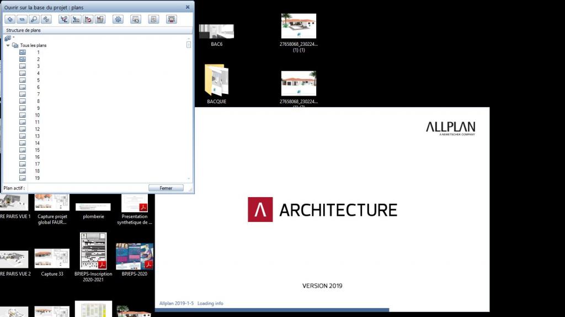
Task: Click the minus collapse-all toolbar icon
Action: pos(22,19)
